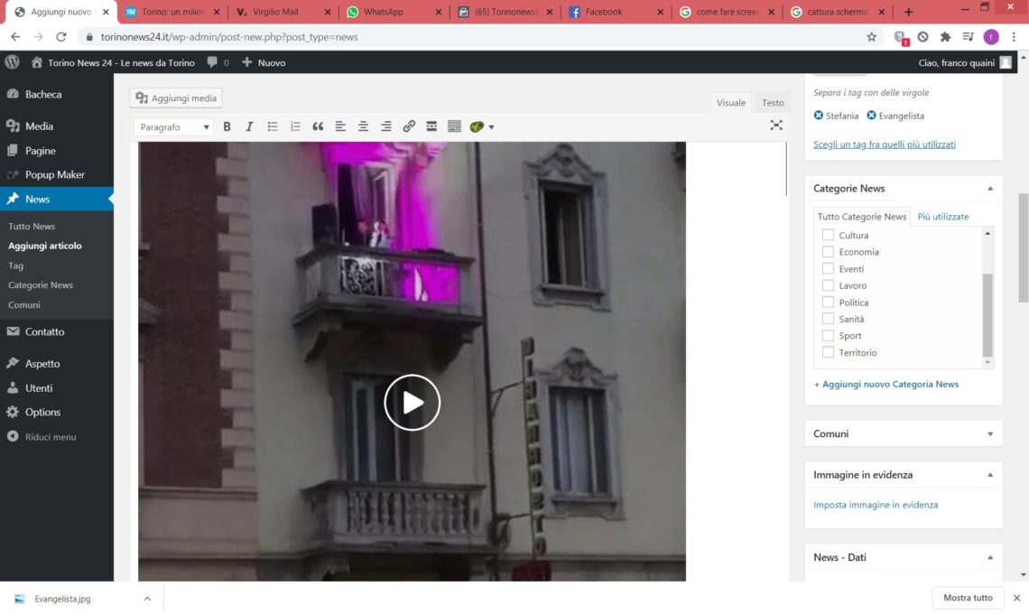Insert a bulleted list

[273, 127]
